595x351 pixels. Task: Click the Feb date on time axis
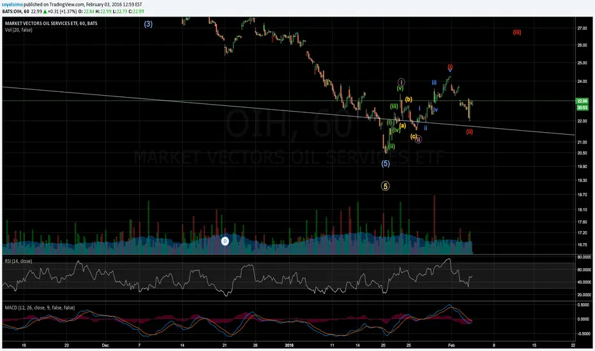pos(451,345)
